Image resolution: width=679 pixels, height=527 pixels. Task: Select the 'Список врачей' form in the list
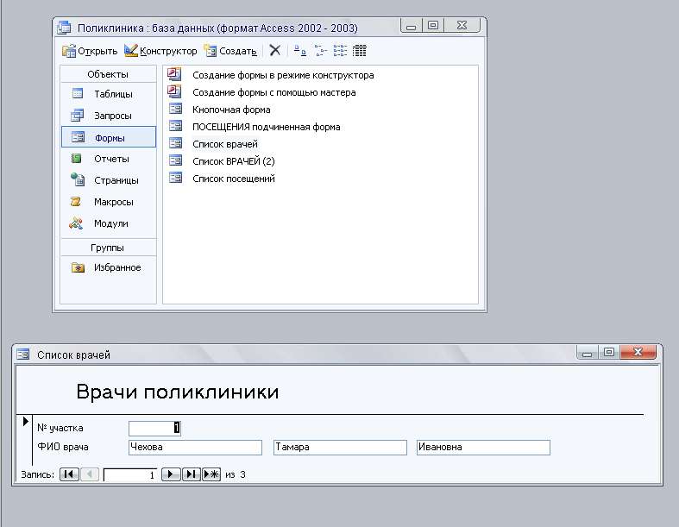click(x=224, y=144)
